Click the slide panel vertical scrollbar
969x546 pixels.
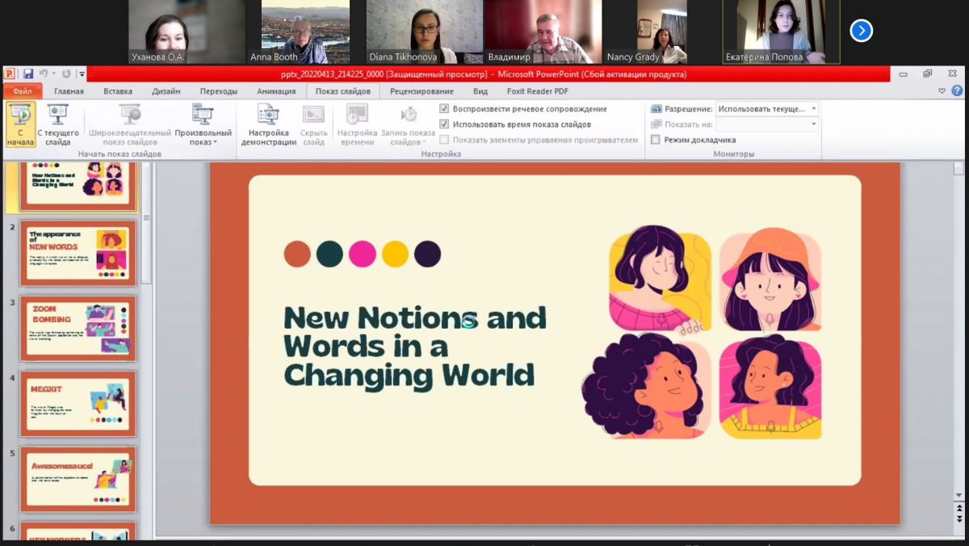[x=146, y=222]
